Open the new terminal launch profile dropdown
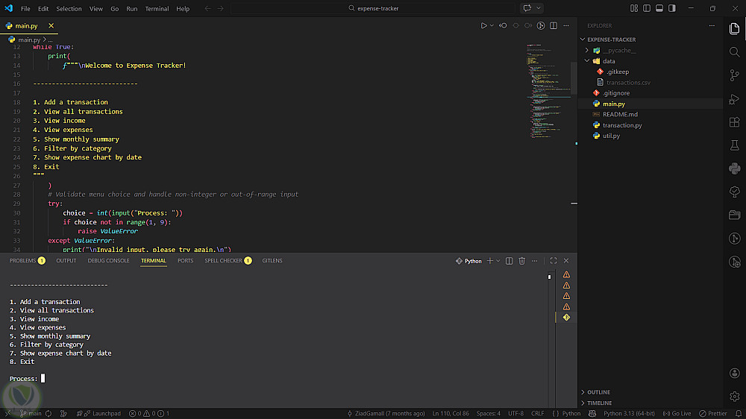The height and width of the screenshot is (419, 746). click(x=498, y=261)
